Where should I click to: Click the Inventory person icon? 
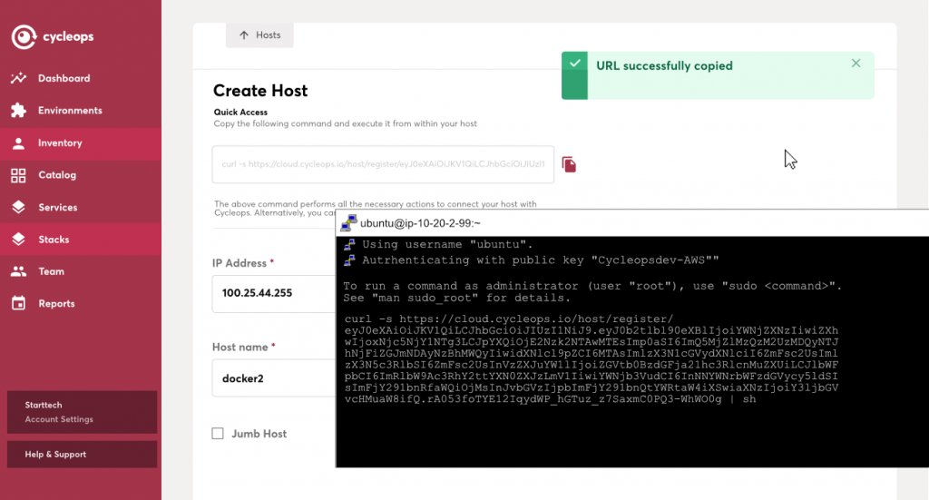point(18,142)
